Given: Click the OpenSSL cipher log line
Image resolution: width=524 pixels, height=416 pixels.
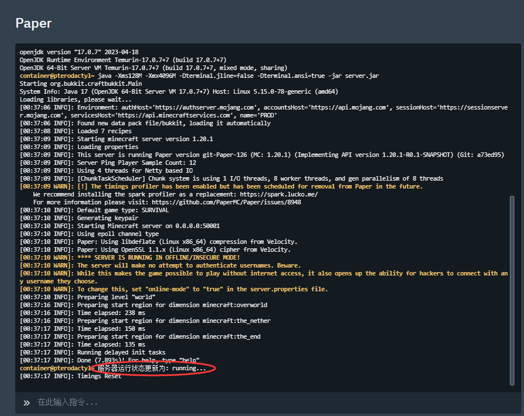Looking at the screenshot, I should (x=155, y=249).
